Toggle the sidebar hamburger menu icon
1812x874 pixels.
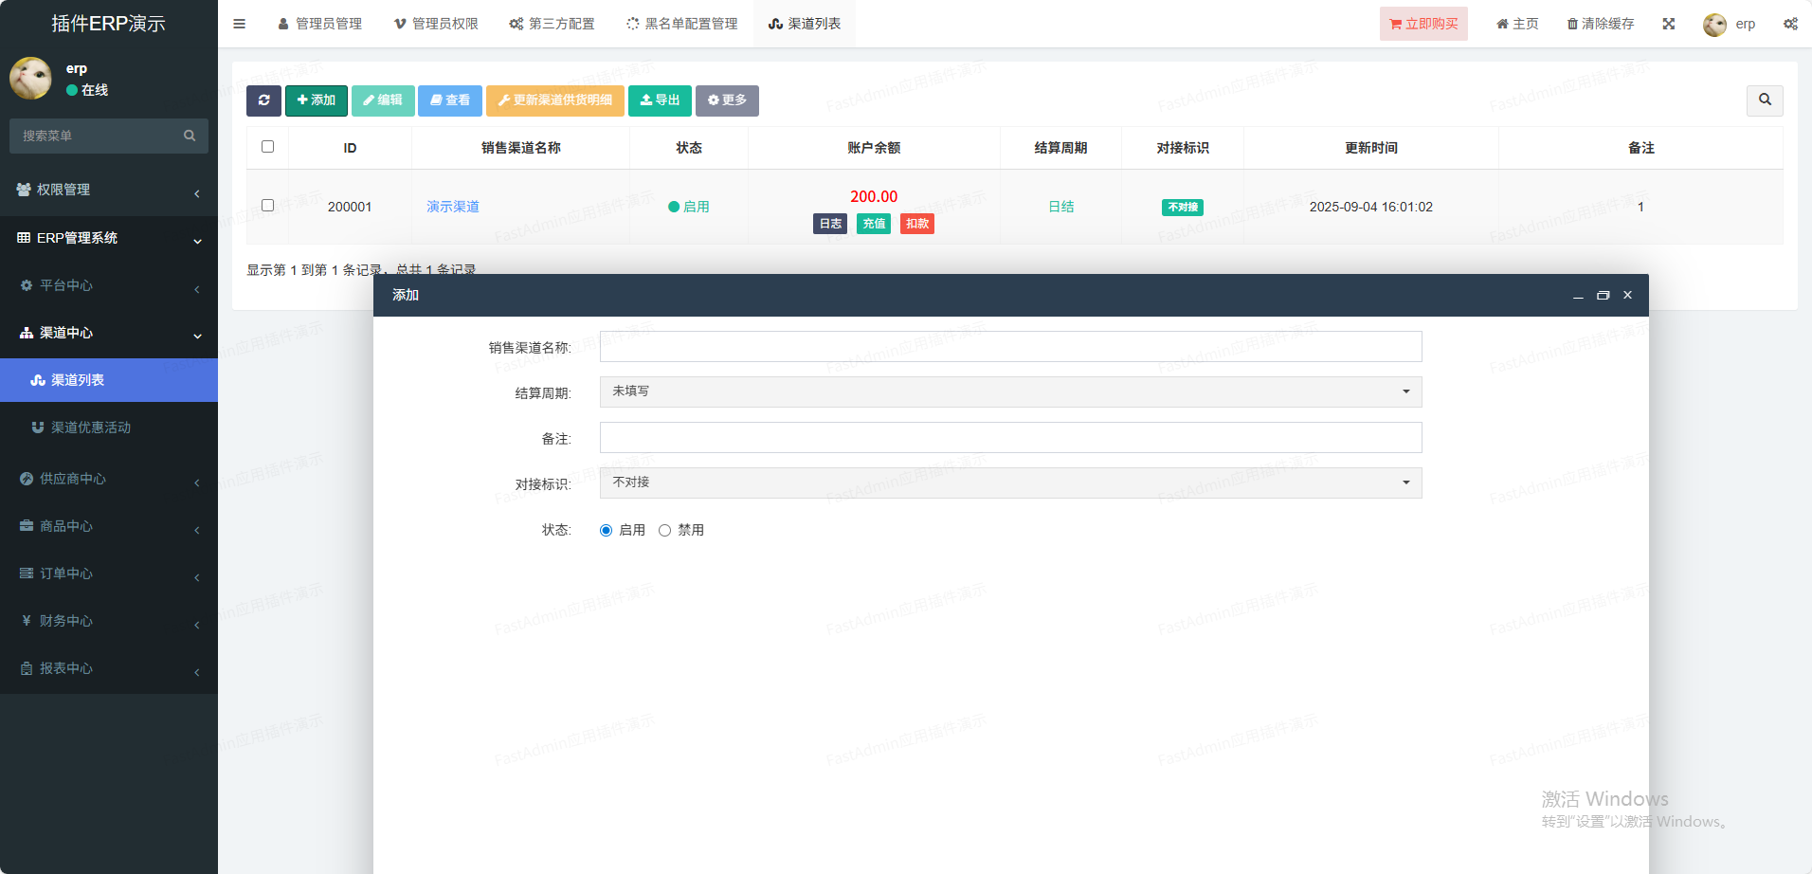click(240, 24)
